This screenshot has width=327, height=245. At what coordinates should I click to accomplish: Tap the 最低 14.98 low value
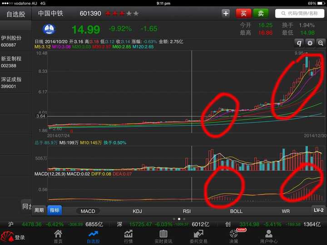[x=298, y=33]
